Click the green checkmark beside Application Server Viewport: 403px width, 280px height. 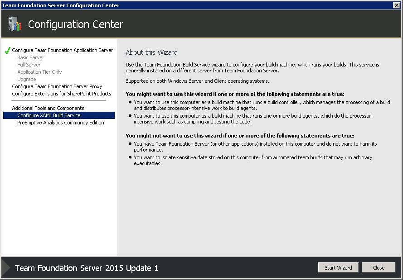click(7, 50)
